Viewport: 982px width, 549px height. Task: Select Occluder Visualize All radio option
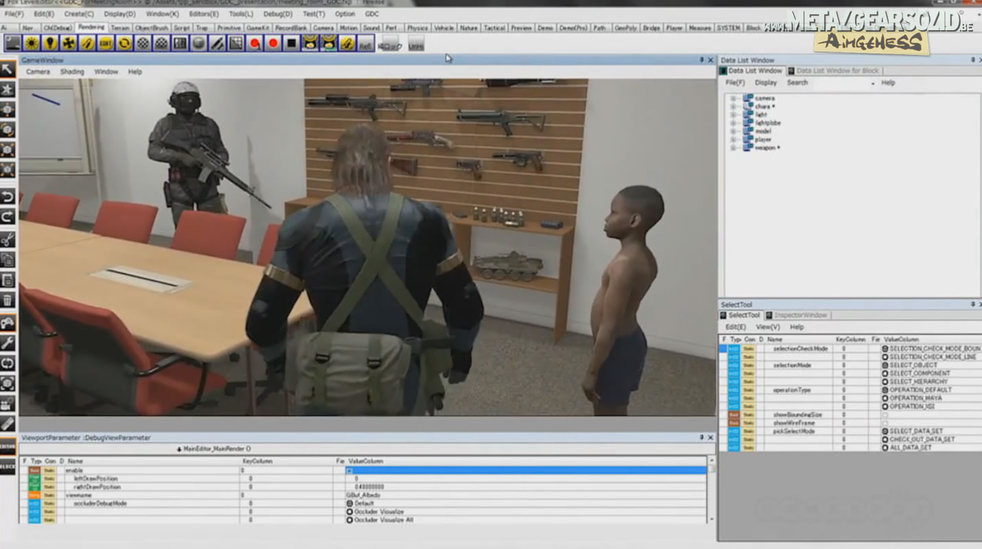(x=350, y=520)
